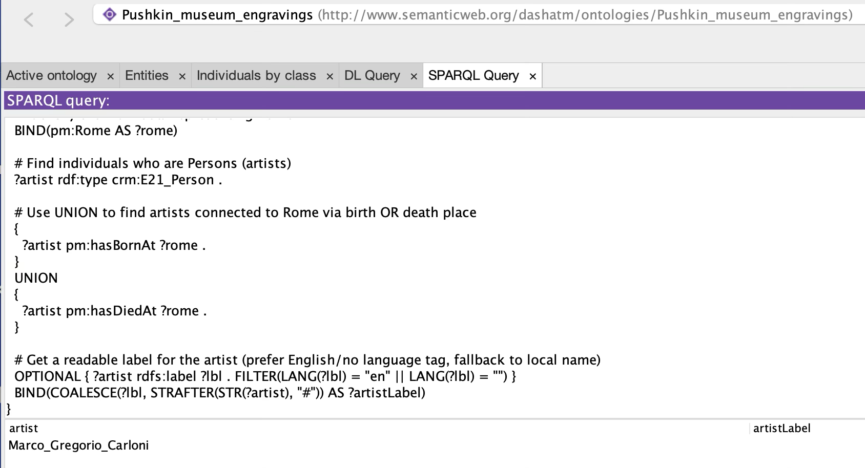Screen dimensions: 865x468
Task: Select the Marco_Gregorio_Carloni result row
Action: pos(79,445)
